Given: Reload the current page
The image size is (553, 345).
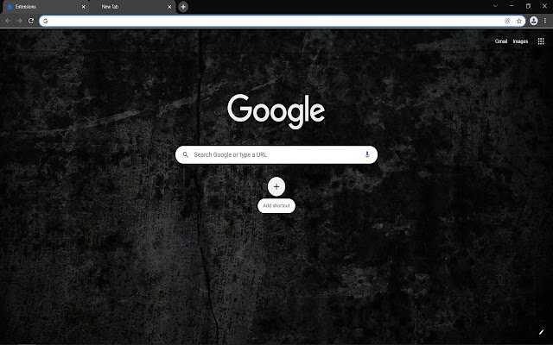Looking at the screenshot, I should pyautogui.click(x=31, y=21).
